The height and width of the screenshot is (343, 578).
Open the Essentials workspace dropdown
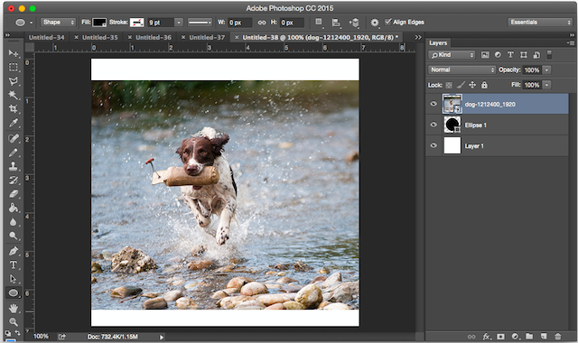540,23
